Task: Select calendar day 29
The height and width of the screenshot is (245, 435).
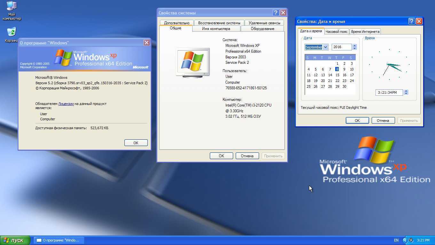Action: pos(337,86)
